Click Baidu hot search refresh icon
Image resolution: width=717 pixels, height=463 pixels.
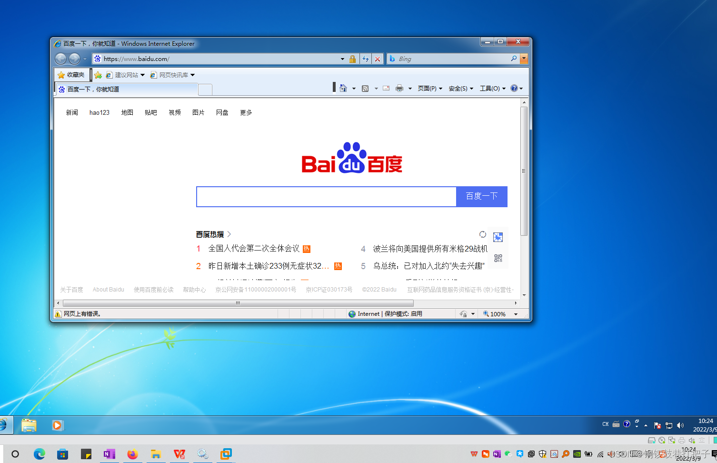click(483, 234)
